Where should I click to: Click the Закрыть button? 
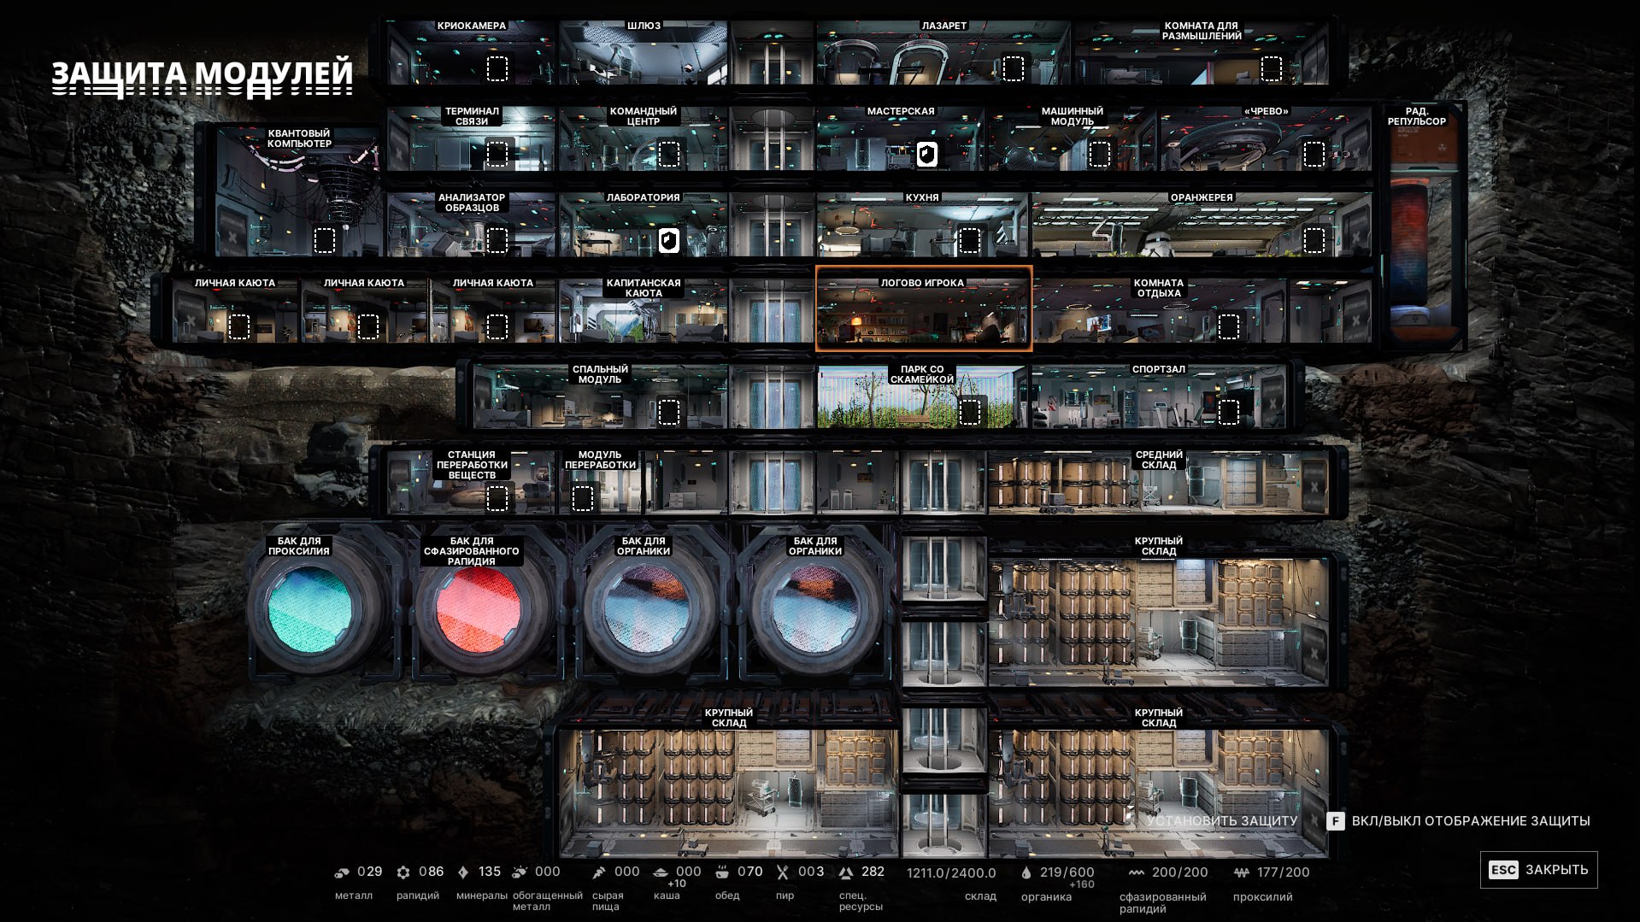coord(1538,870)
